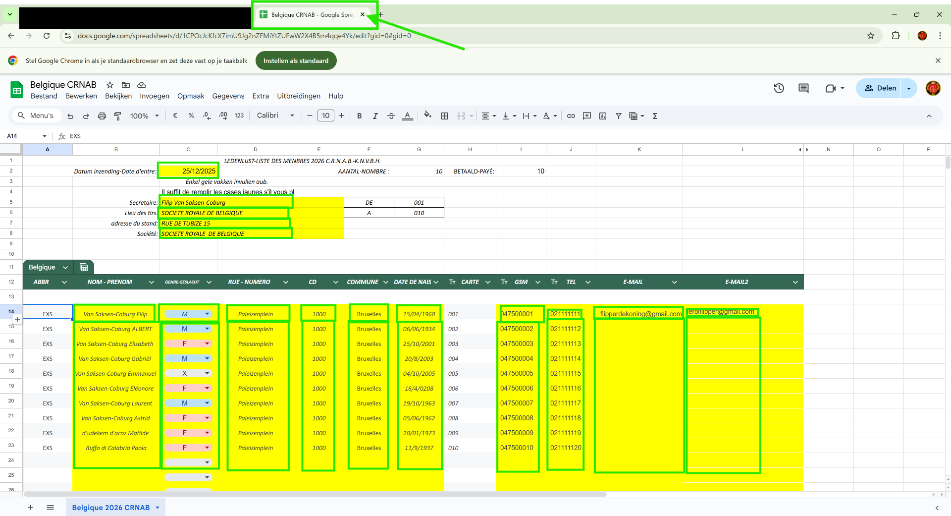This screenshot has height=516, width=951.
Task: Toggle bold formatting
Action: coord(359,116)
